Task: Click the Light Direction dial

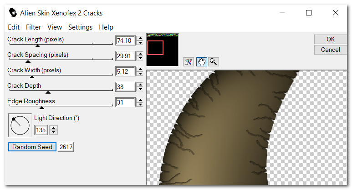Action: click(20, 125)
